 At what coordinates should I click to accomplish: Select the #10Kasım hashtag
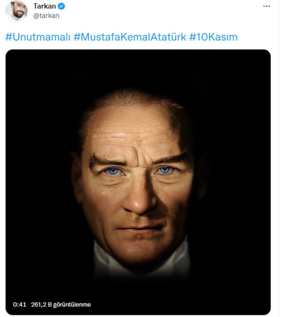(x=213, y=37)
